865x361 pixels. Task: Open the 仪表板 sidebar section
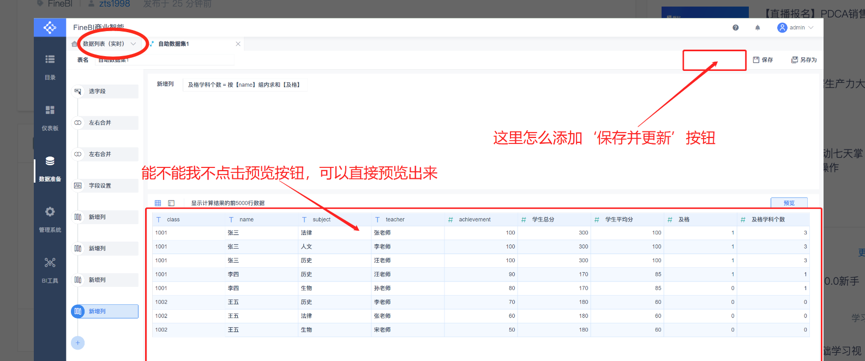point(50,117)
